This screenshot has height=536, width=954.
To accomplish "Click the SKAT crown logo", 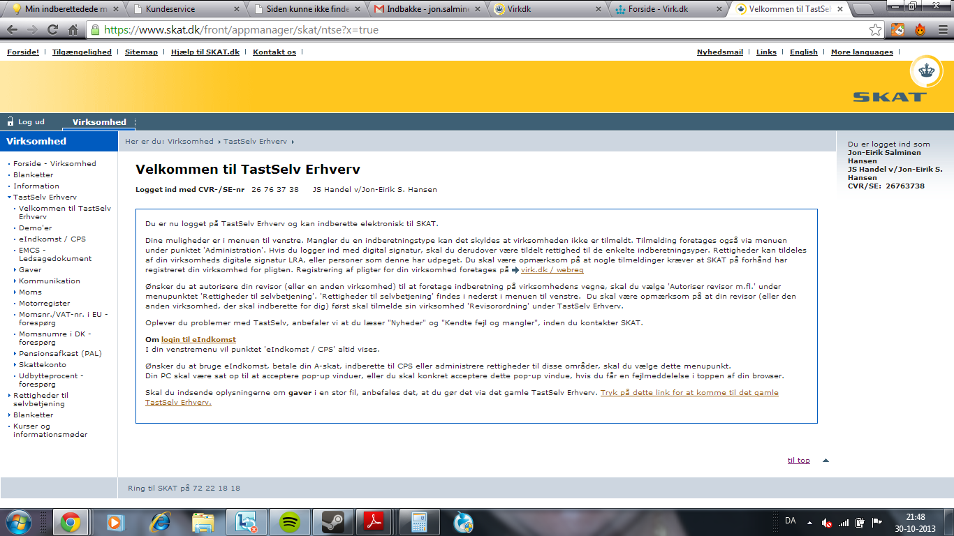I will tap(926, 72).
